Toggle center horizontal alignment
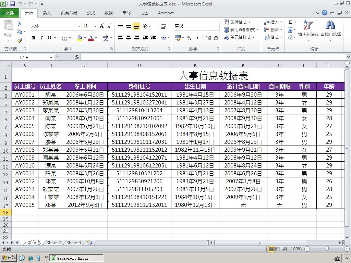 129,38
